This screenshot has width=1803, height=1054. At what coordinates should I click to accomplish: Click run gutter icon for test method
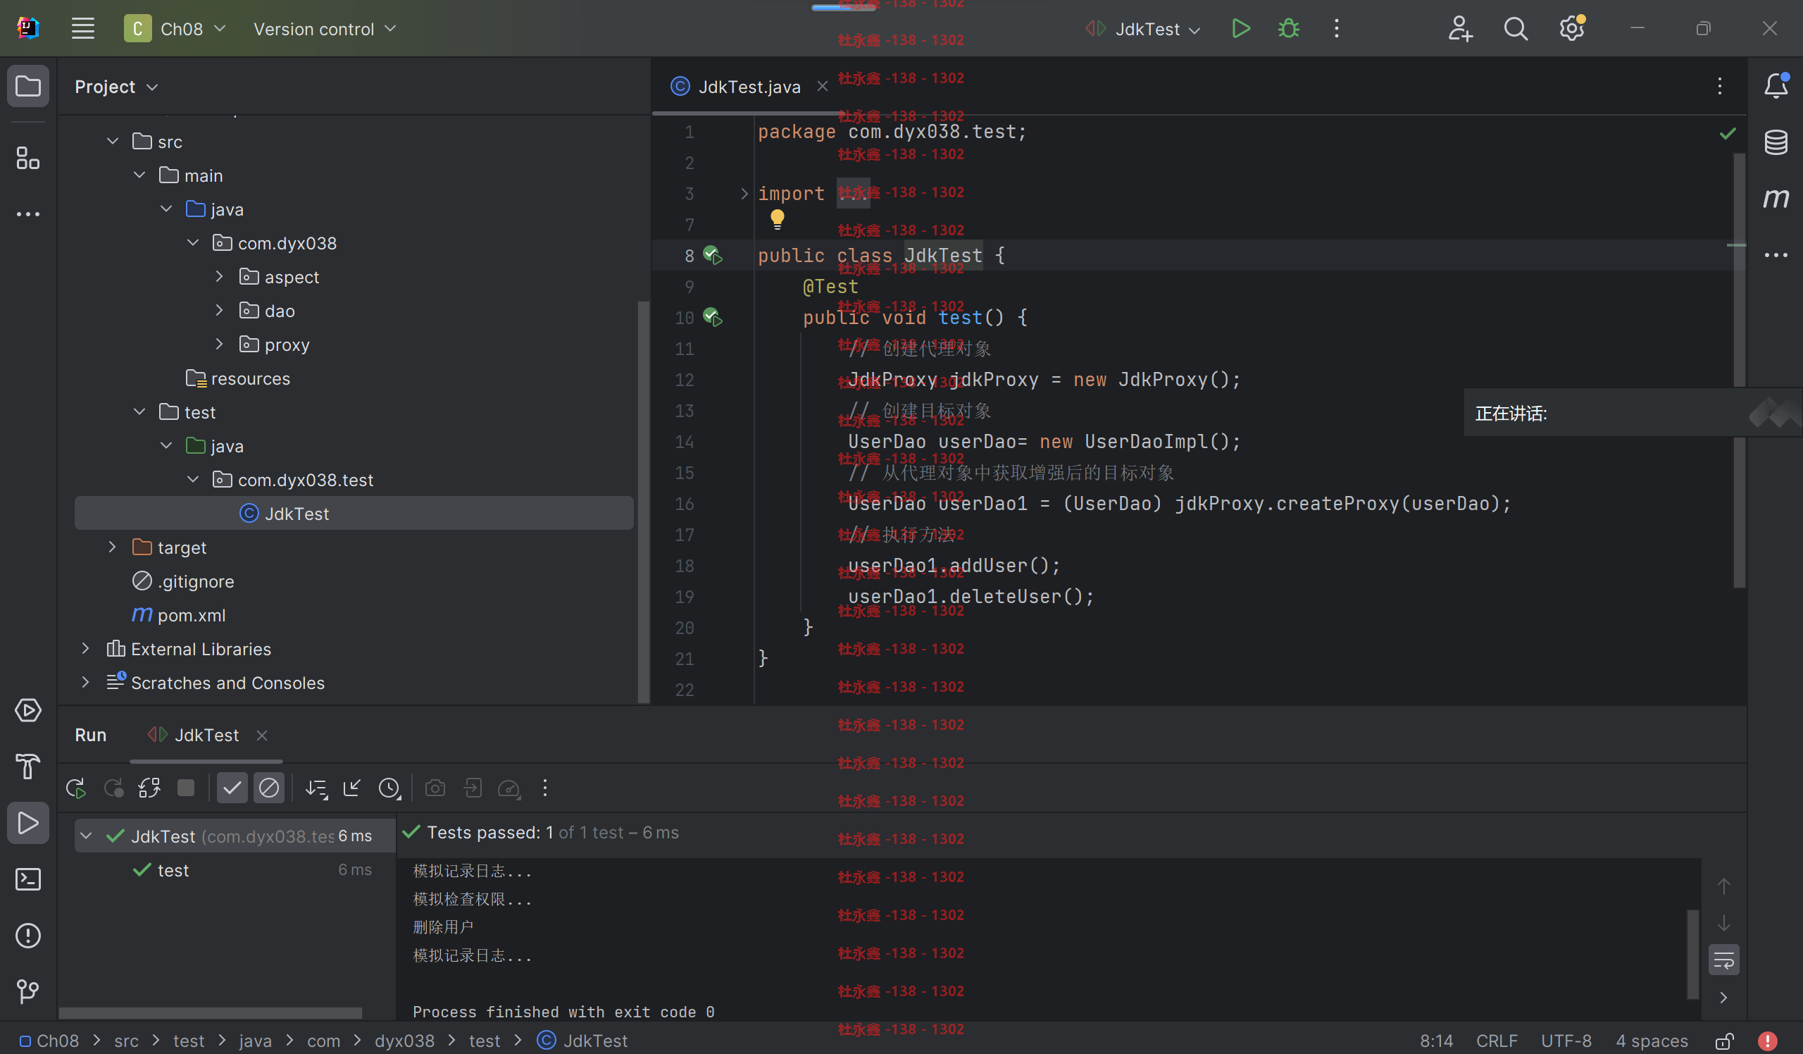[713, 317]
